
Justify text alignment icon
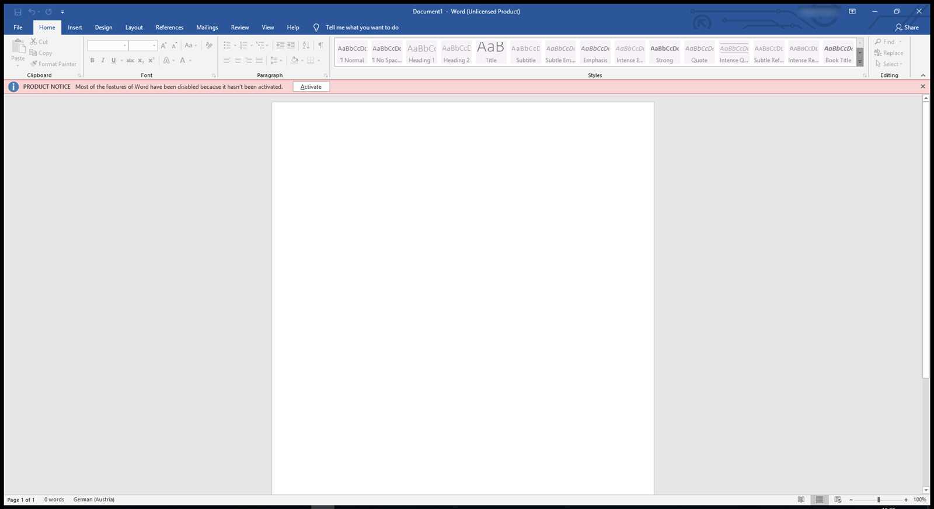[x=259, y=61]
